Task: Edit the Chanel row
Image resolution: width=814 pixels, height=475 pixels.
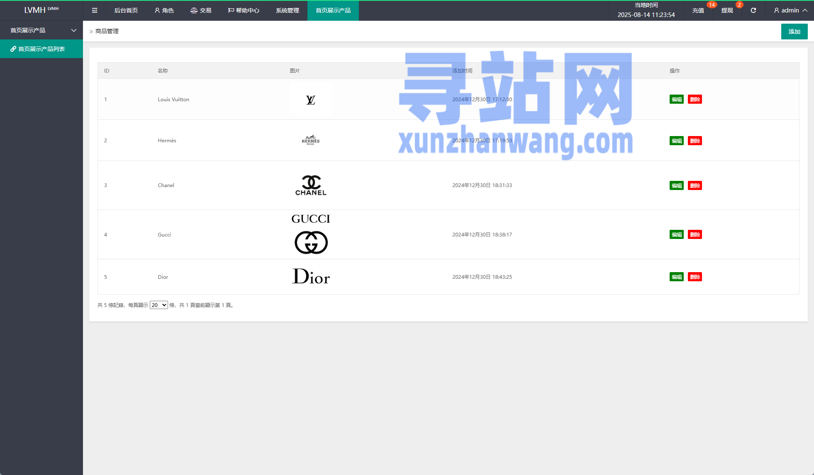Action: coord(677,185)
